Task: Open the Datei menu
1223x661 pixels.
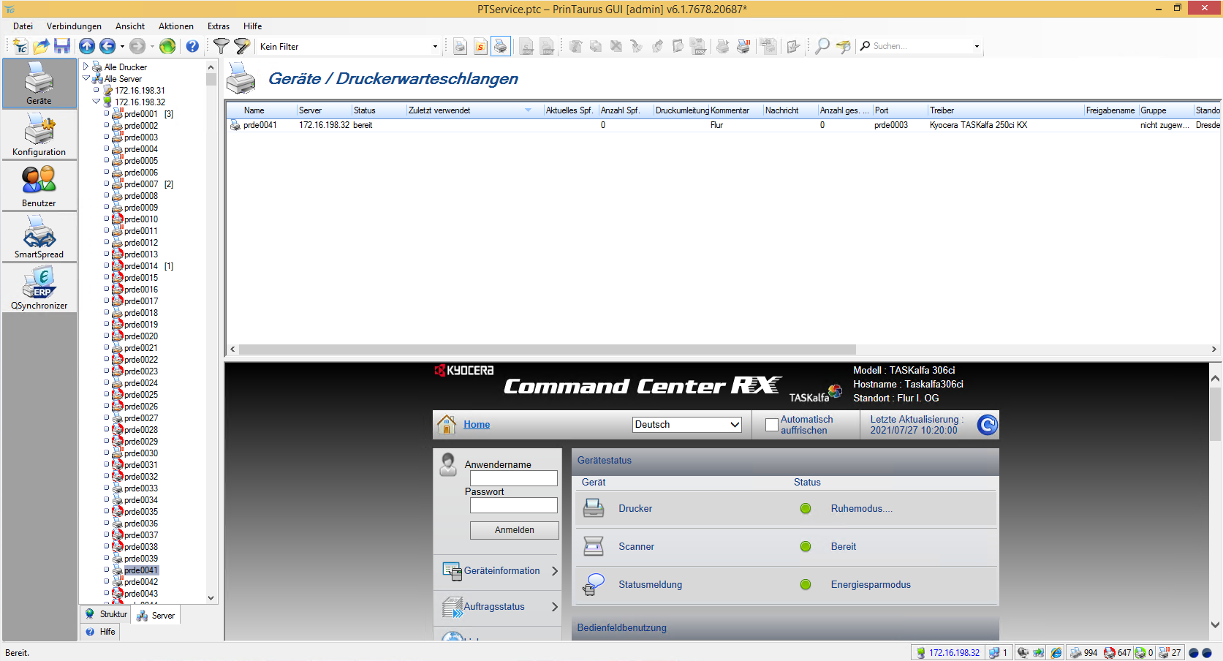Action: [x=23, y=26]
